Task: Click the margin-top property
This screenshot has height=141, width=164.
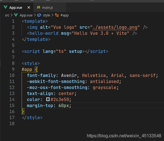Action: [x=40, y=105]
